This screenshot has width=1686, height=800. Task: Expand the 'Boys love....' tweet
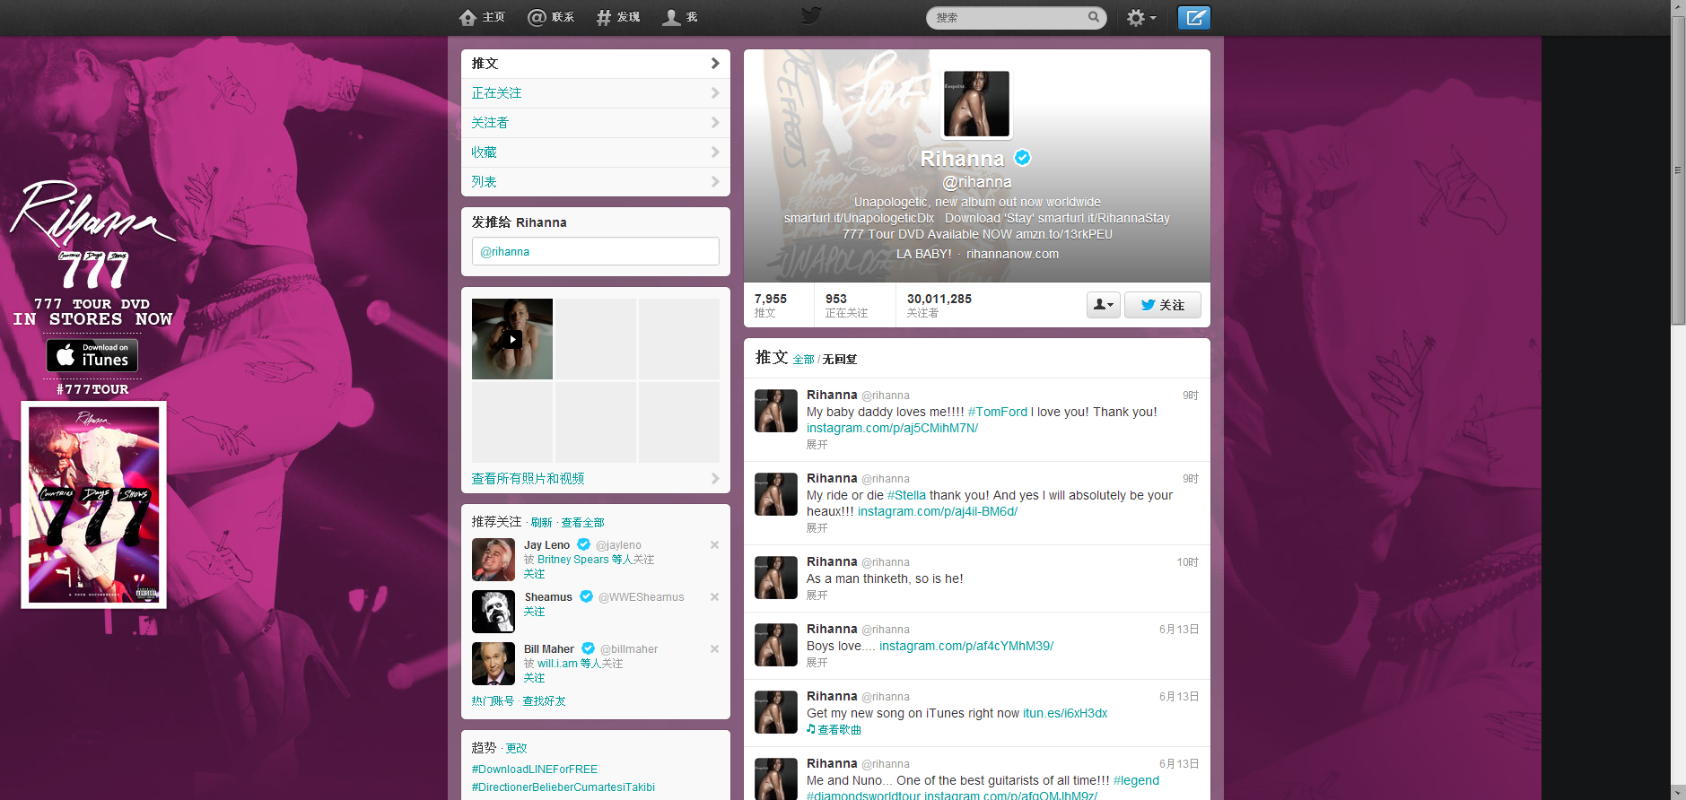pyautogui.click(x=817, y=663)
